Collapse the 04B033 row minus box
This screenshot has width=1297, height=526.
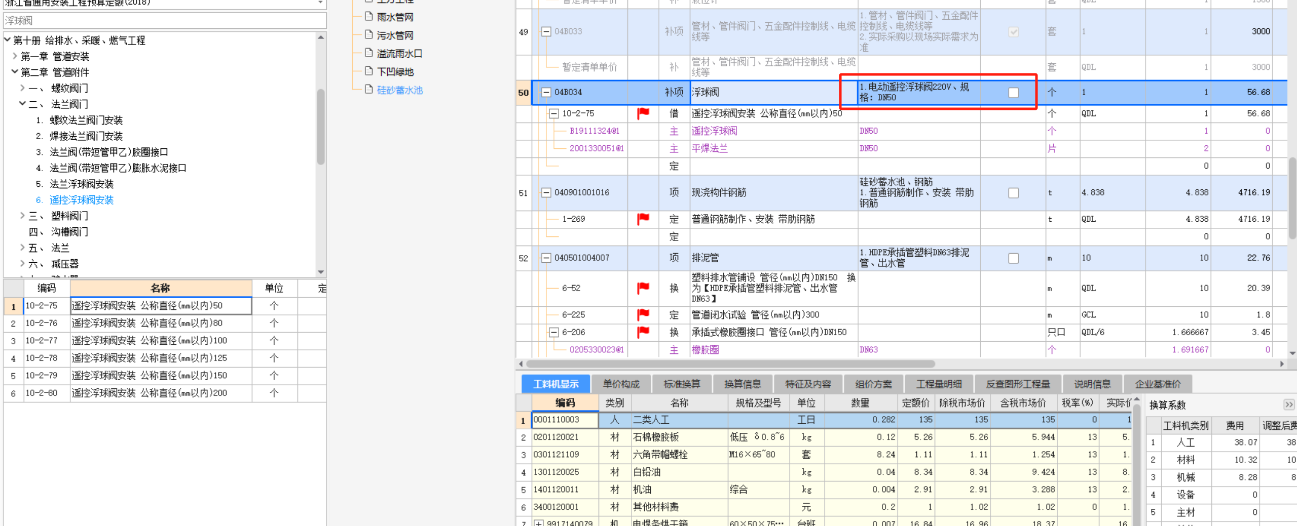(546, 31)
